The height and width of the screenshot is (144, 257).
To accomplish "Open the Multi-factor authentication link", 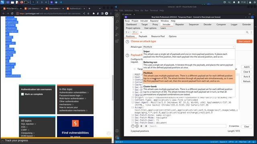I will (x=71, y=98).
